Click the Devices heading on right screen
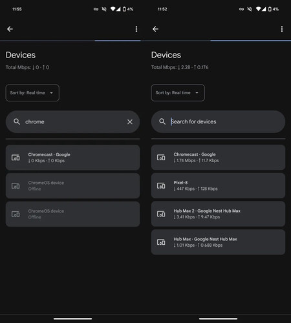291x323 pixels. 166,55
